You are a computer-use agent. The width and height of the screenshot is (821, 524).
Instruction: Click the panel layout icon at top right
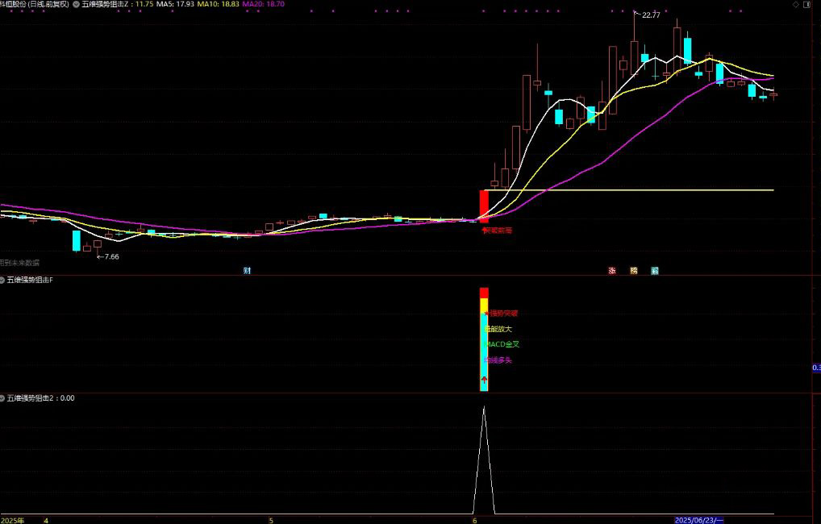[806, 4]
